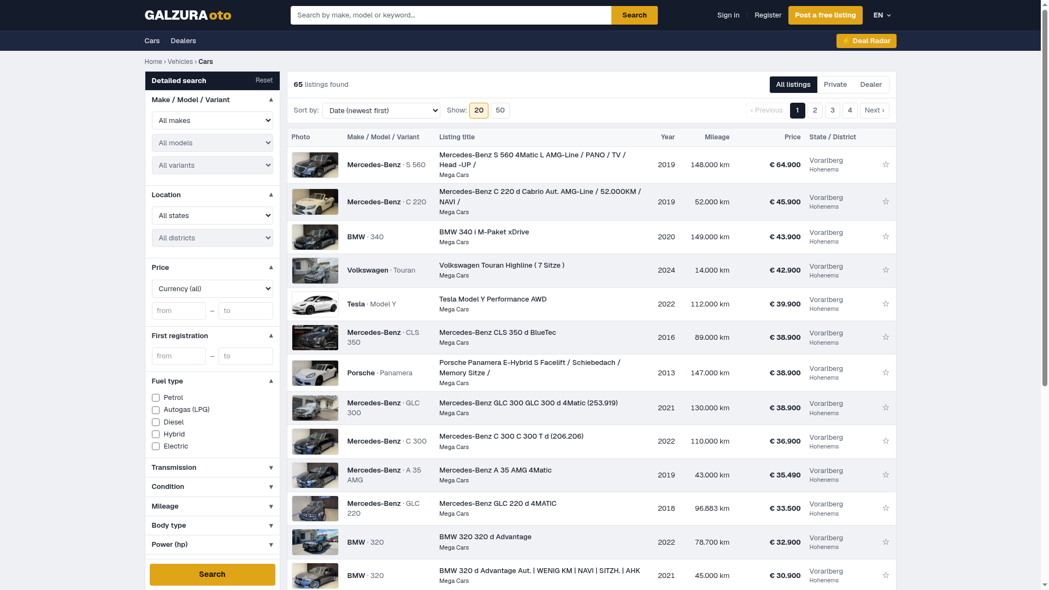Open the Sort by dropdown

click(x=381, y=111)
